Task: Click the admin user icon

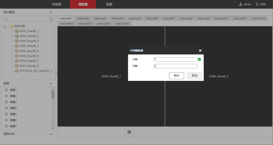Action: (x=240, y=4)
